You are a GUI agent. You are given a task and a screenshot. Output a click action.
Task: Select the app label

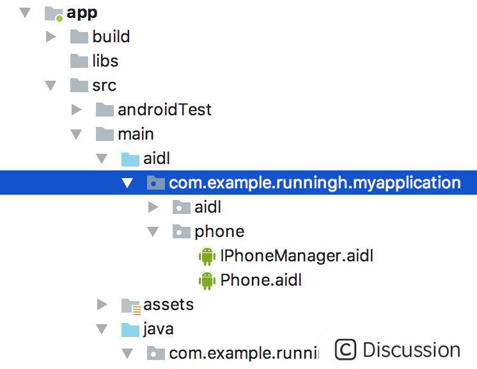(x=82, y=13)
